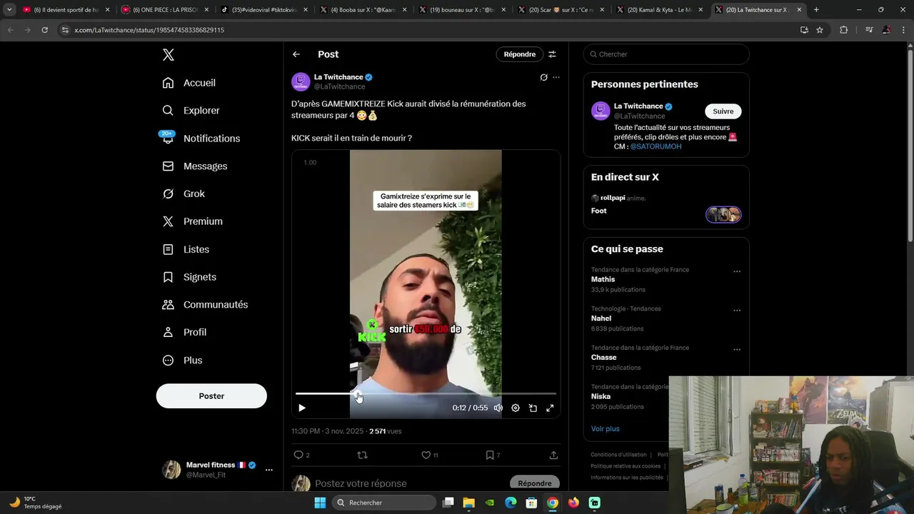Open the post's three-dot more menu

coord(556,77)
